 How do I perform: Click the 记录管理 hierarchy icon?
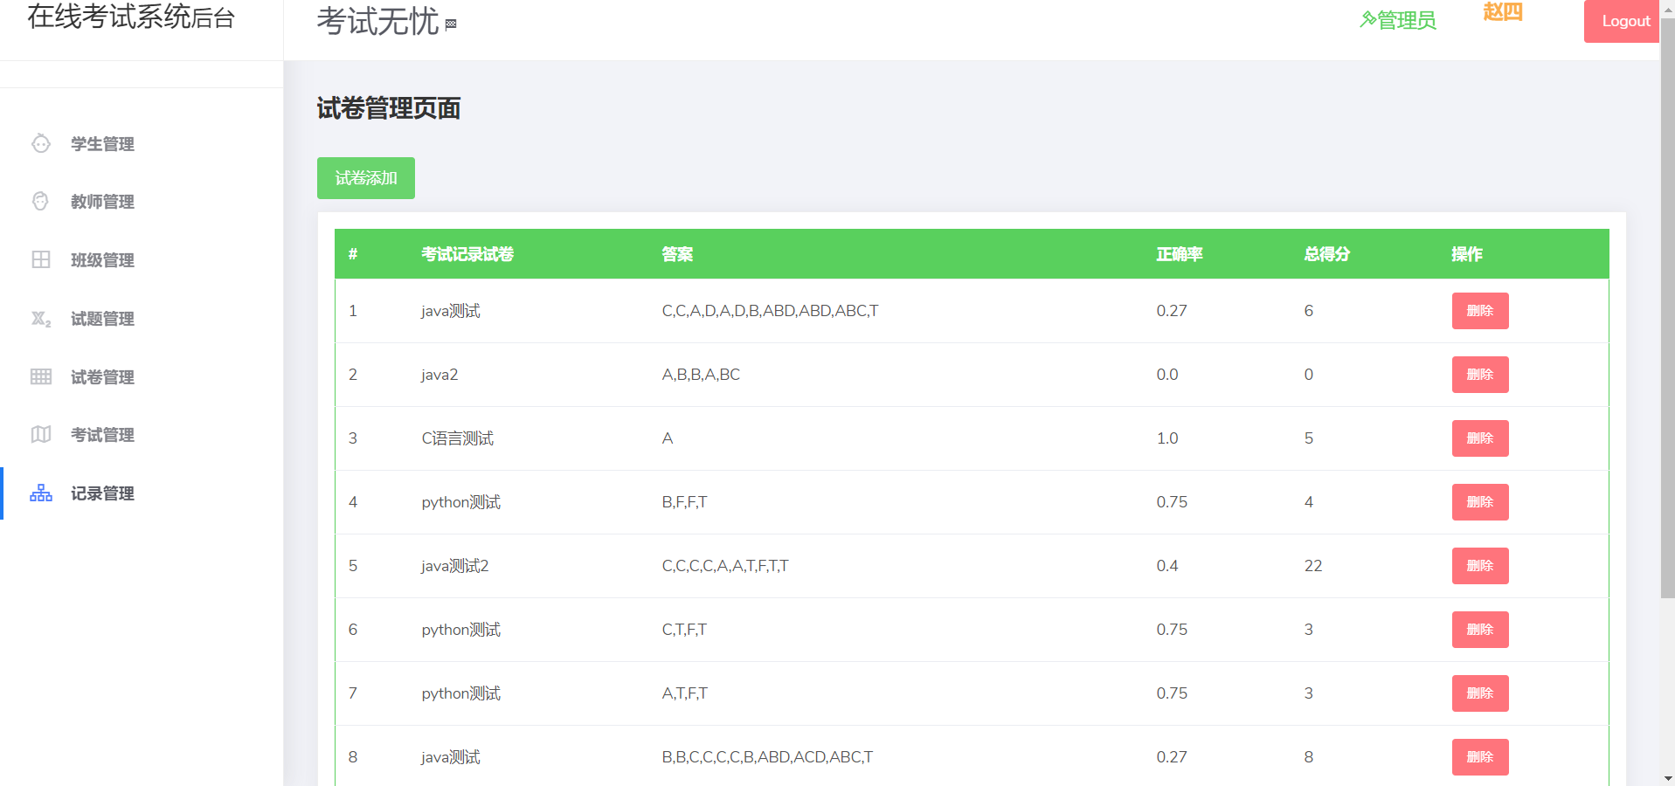[x=41, y=493]
